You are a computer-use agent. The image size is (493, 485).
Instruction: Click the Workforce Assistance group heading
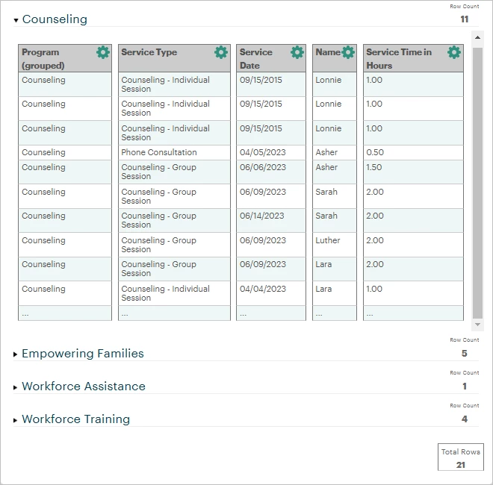click(84, 387)
